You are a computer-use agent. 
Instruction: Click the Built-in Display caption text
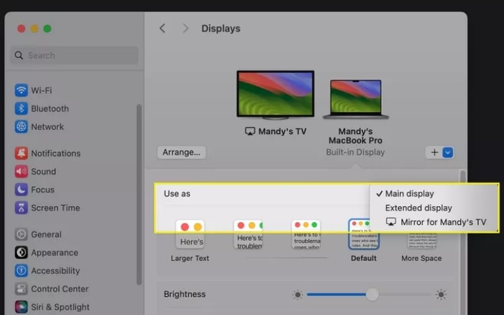tap(355, 152)
